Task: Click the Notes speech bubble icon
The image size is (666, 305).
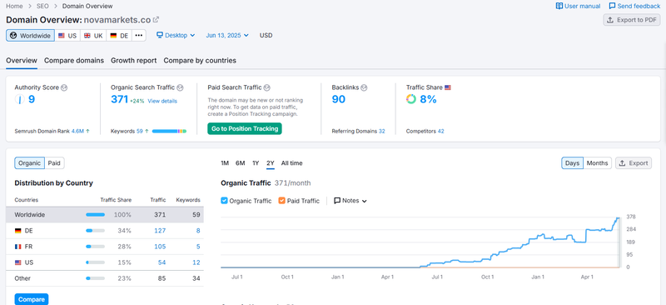Action: [337, 201]
